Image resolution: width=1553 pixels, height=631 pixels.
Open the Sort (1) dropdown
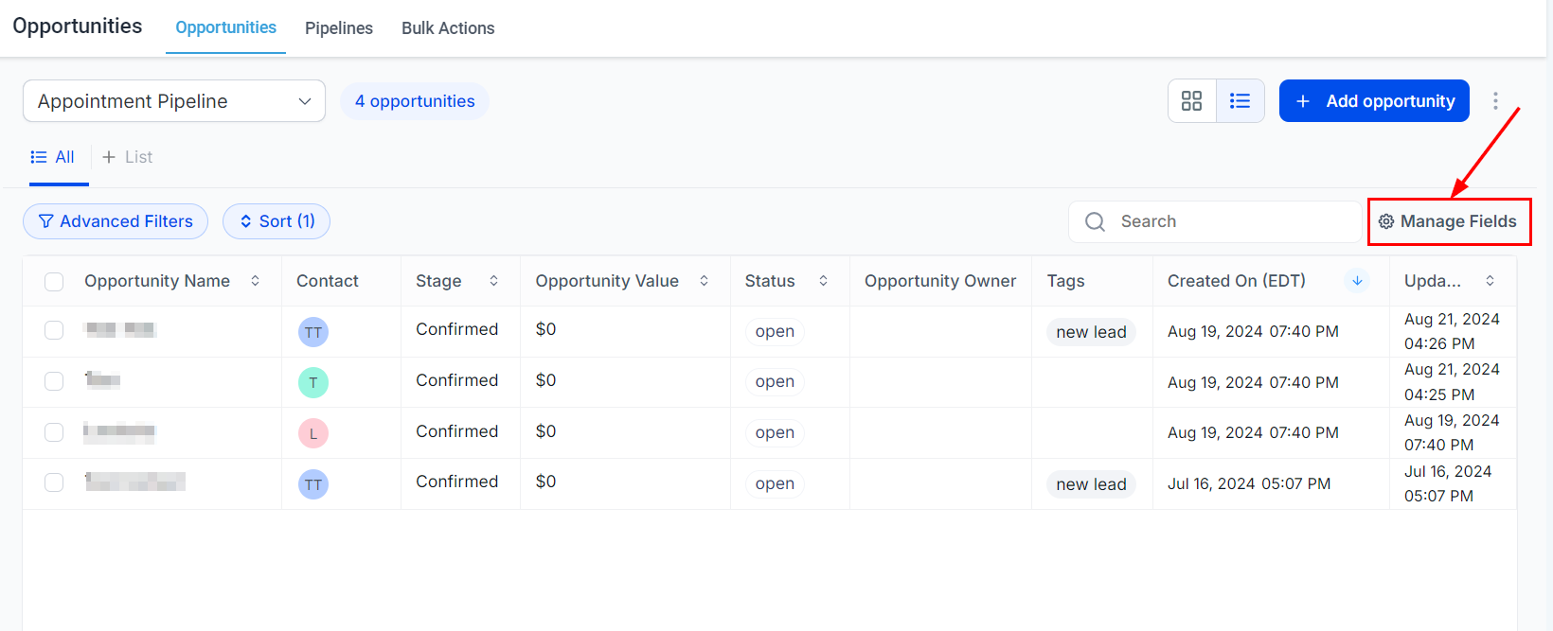pyautogui.click(x=277, y=221)
